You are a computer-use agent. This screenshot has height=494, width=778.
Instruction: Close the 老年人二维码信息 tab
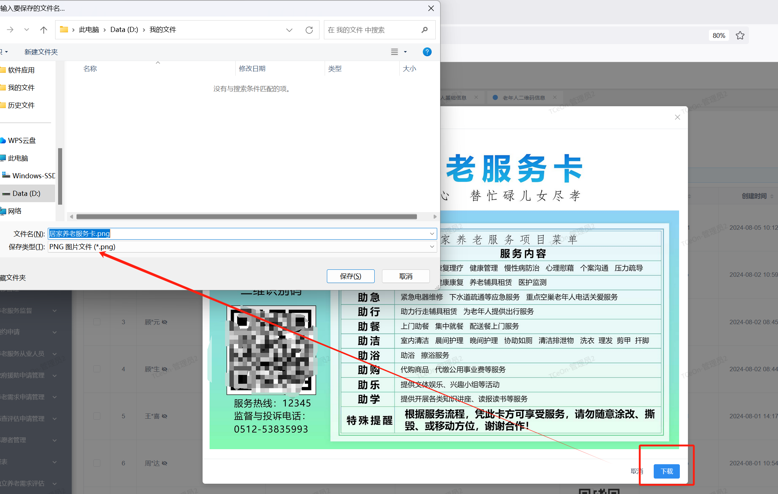[555, 97]
